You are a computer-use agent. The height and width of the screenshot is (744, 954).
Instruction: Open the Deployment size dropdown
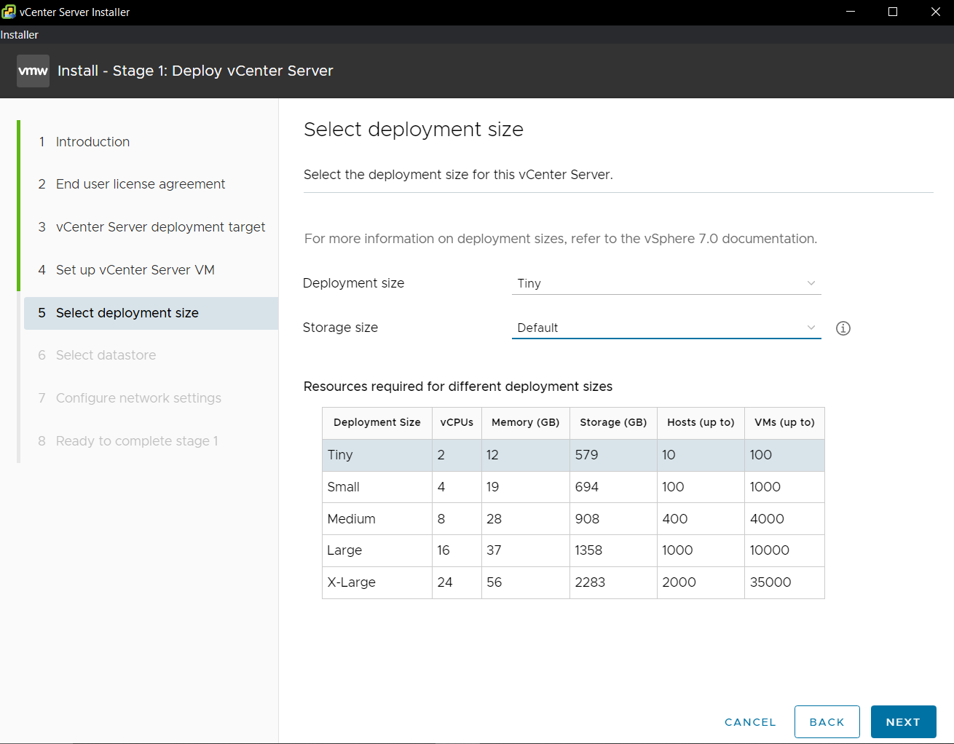(666, 283)
